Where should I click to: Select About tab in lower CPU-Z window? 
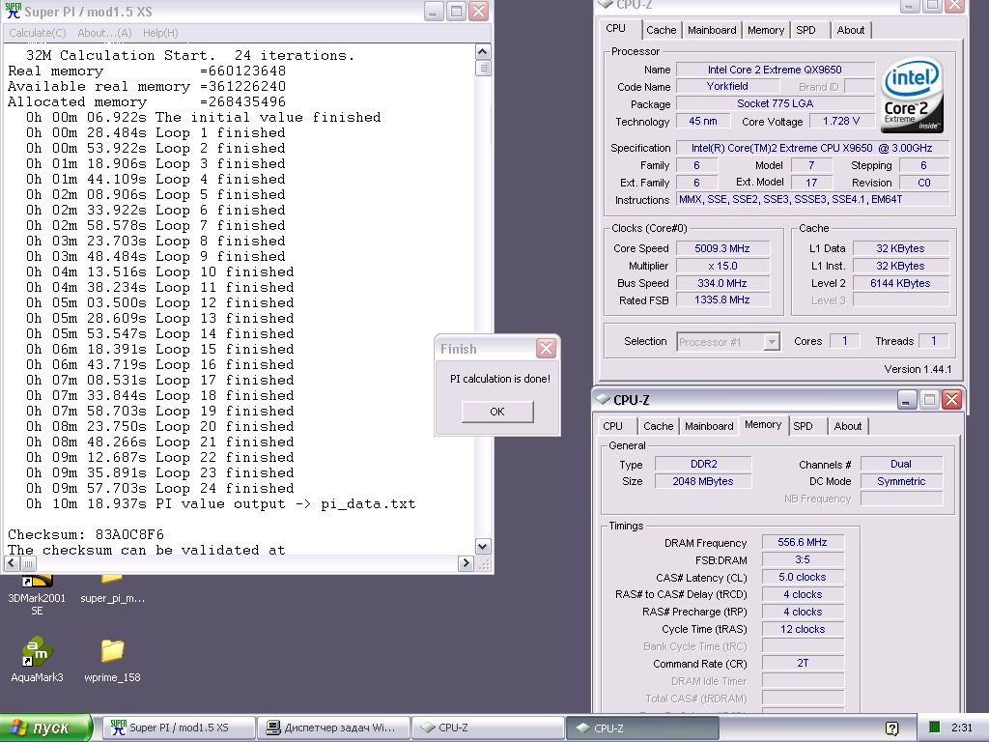click(x=848, y=426)
